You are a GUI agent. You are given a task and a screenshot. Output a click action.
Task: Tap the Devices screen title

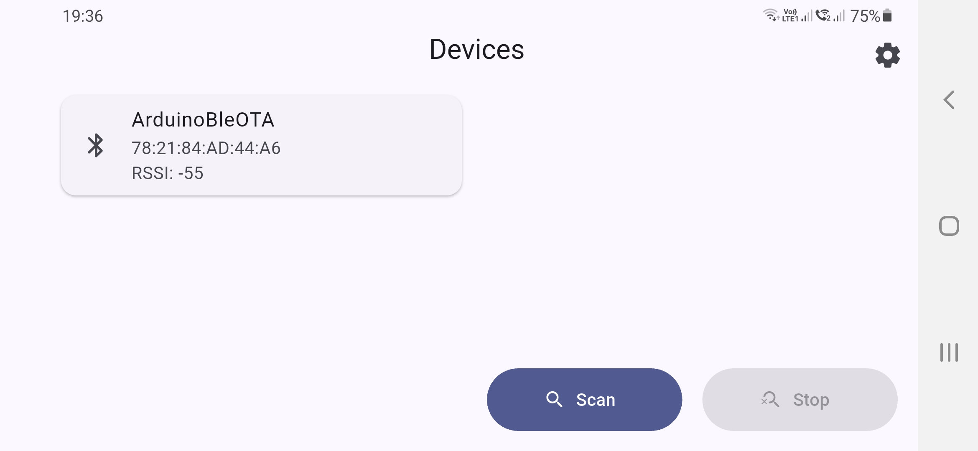[x=477, y=49]
